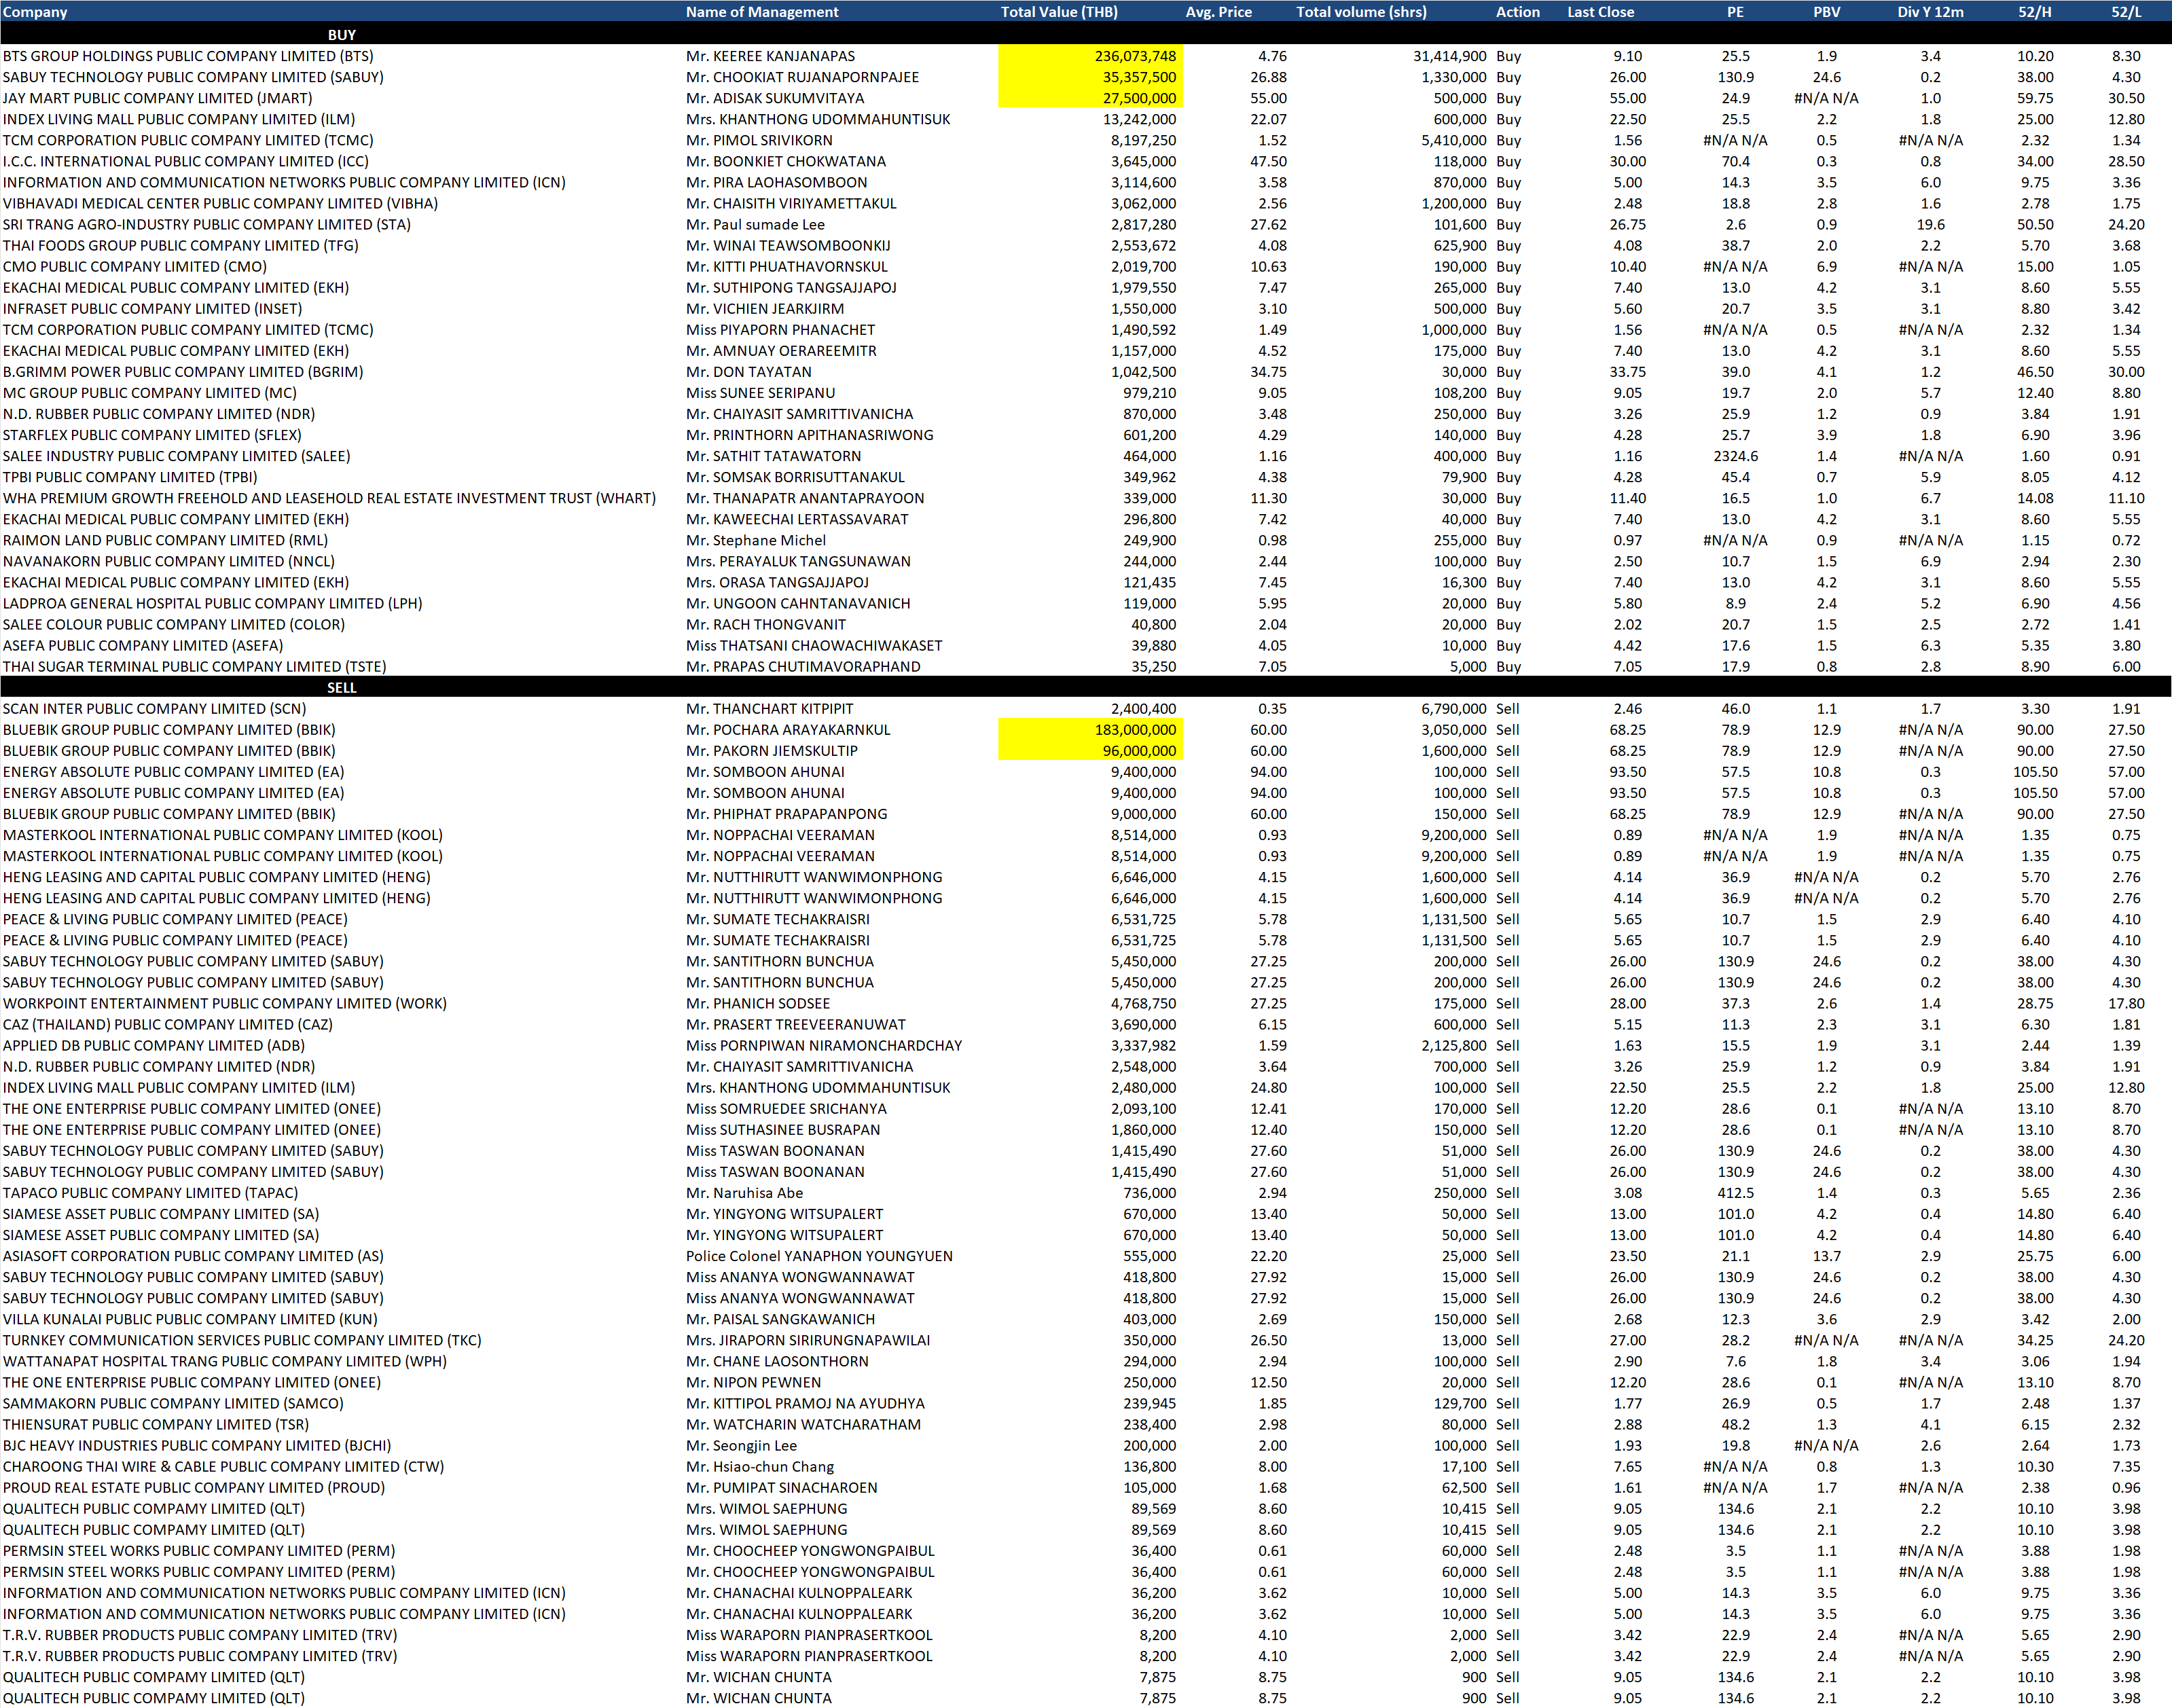Select the Div Y 12m header
The image size is (2172, 1708).
(1930, 12)
